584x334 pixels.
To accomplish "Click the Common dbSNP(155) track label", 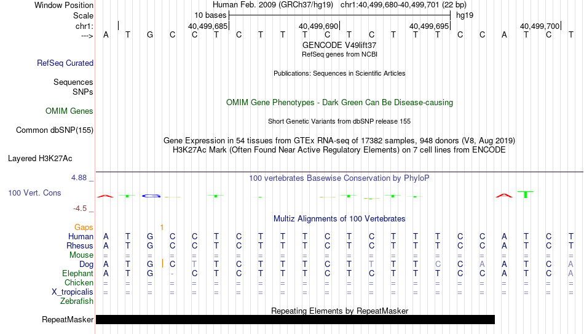I will pyautogui.click(x=54, y=130).
